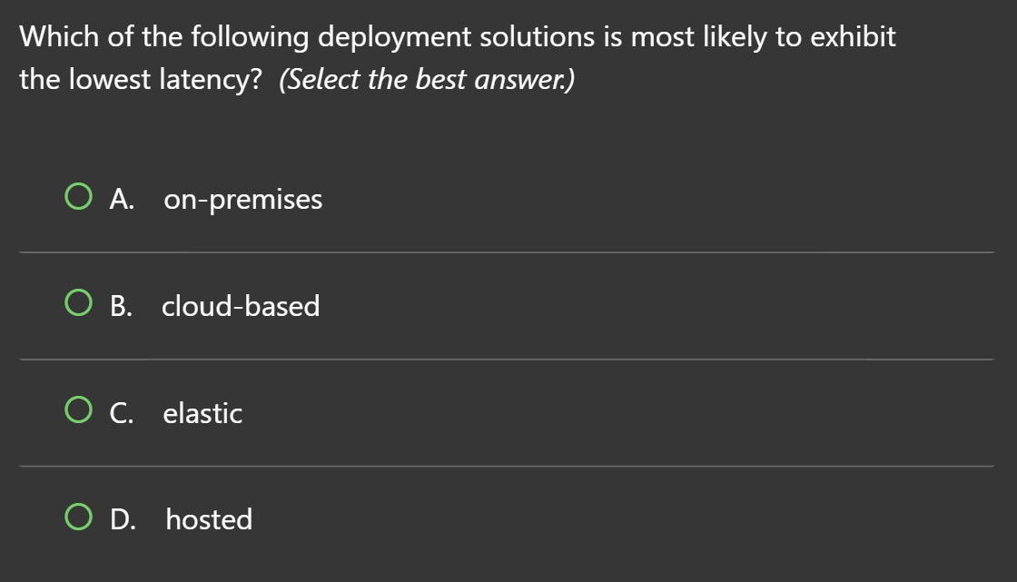Click the "cloud-based" answer text
This screenshot has width=1017, height=582.
[x=241, y=307]
